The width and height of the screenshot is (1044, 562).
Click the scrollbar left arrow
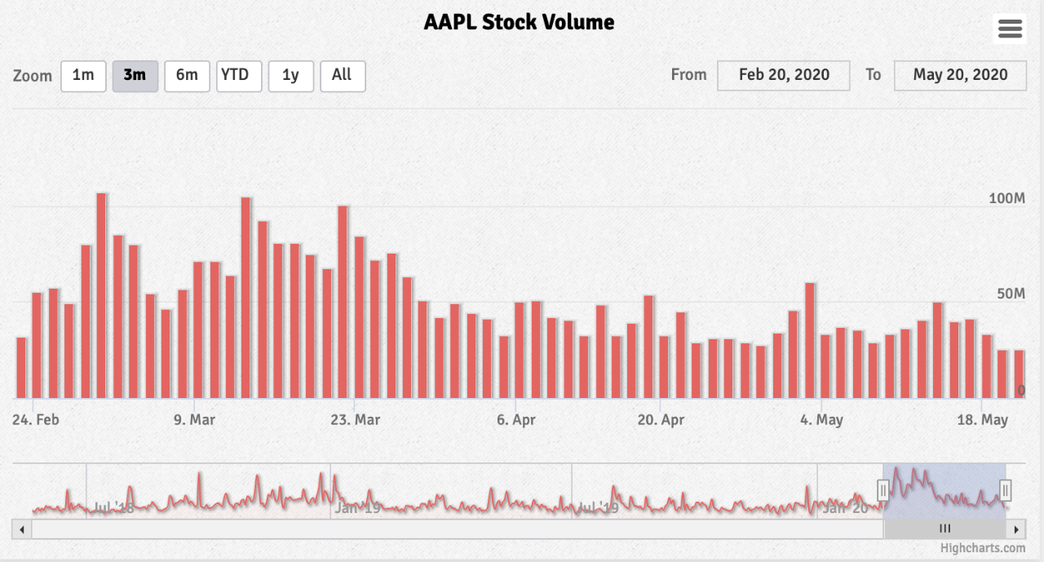(22, 529)
